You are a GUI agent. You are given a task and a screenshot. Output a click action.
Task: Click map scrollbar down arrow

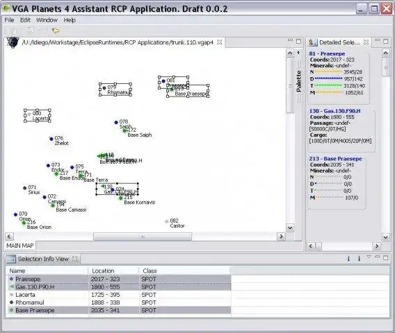pyautogui.click(x=290, y=228)
